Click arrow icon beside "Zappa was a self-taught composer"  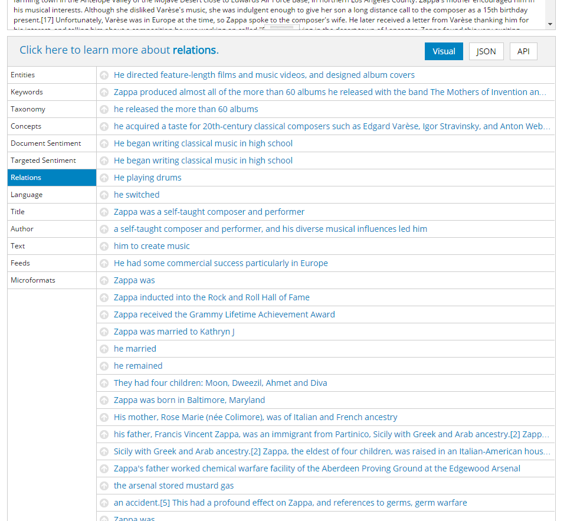coord(104,212)
